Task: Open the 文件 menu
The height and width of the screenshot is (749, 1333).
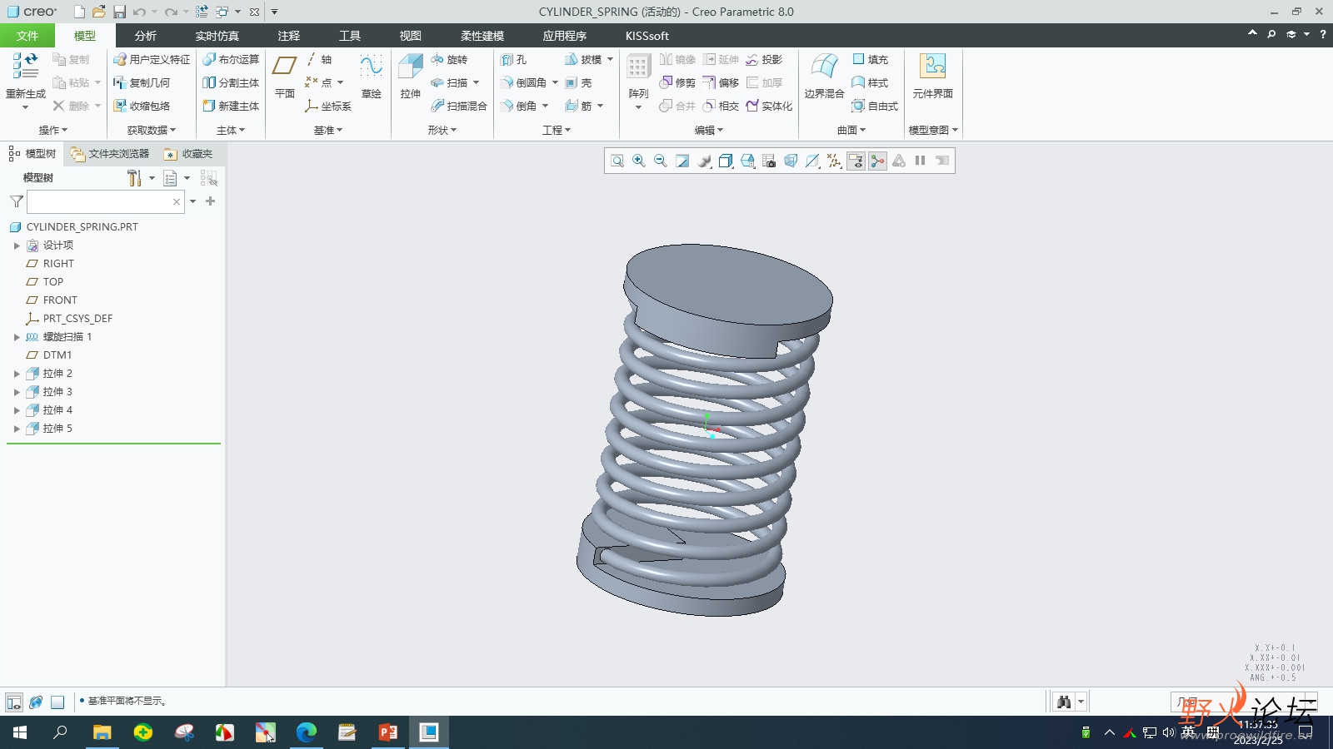Action: [x=27, y=36]
